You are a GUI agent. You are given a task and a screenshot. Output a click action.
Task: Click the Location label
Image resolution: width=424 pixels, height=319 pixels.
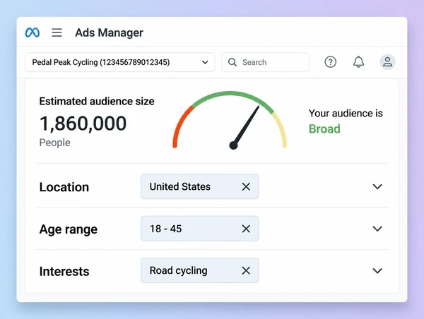pyautogui.click(x=64, y=187)
